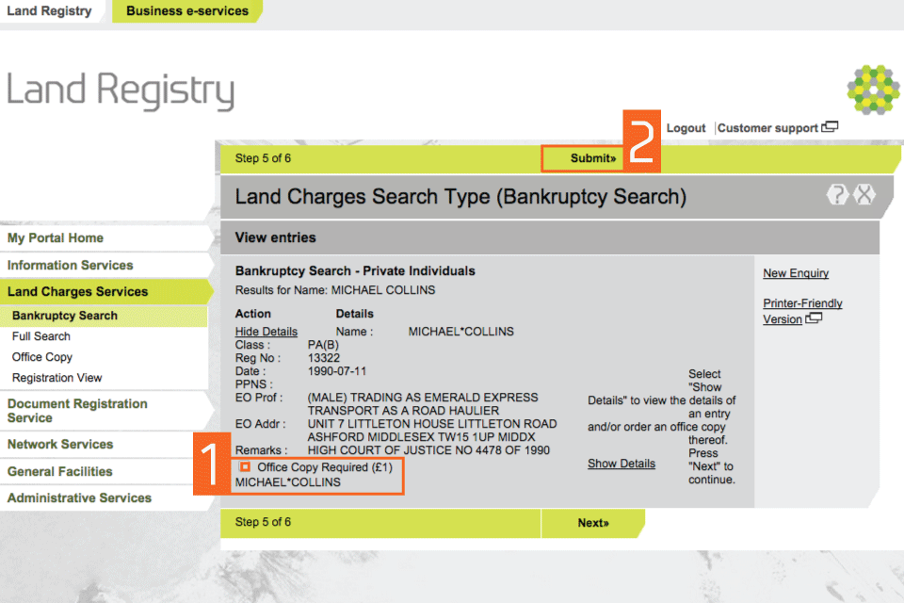Collapse entry with Hide Details link
Image resolution: width=904 pixels, height=603 pixels.
266,332
